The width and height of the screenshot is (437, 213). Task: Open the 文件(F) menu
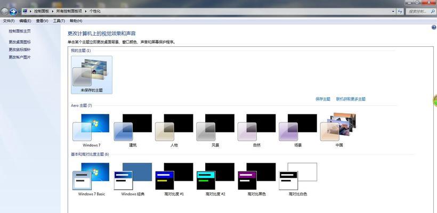click(9, 21)
